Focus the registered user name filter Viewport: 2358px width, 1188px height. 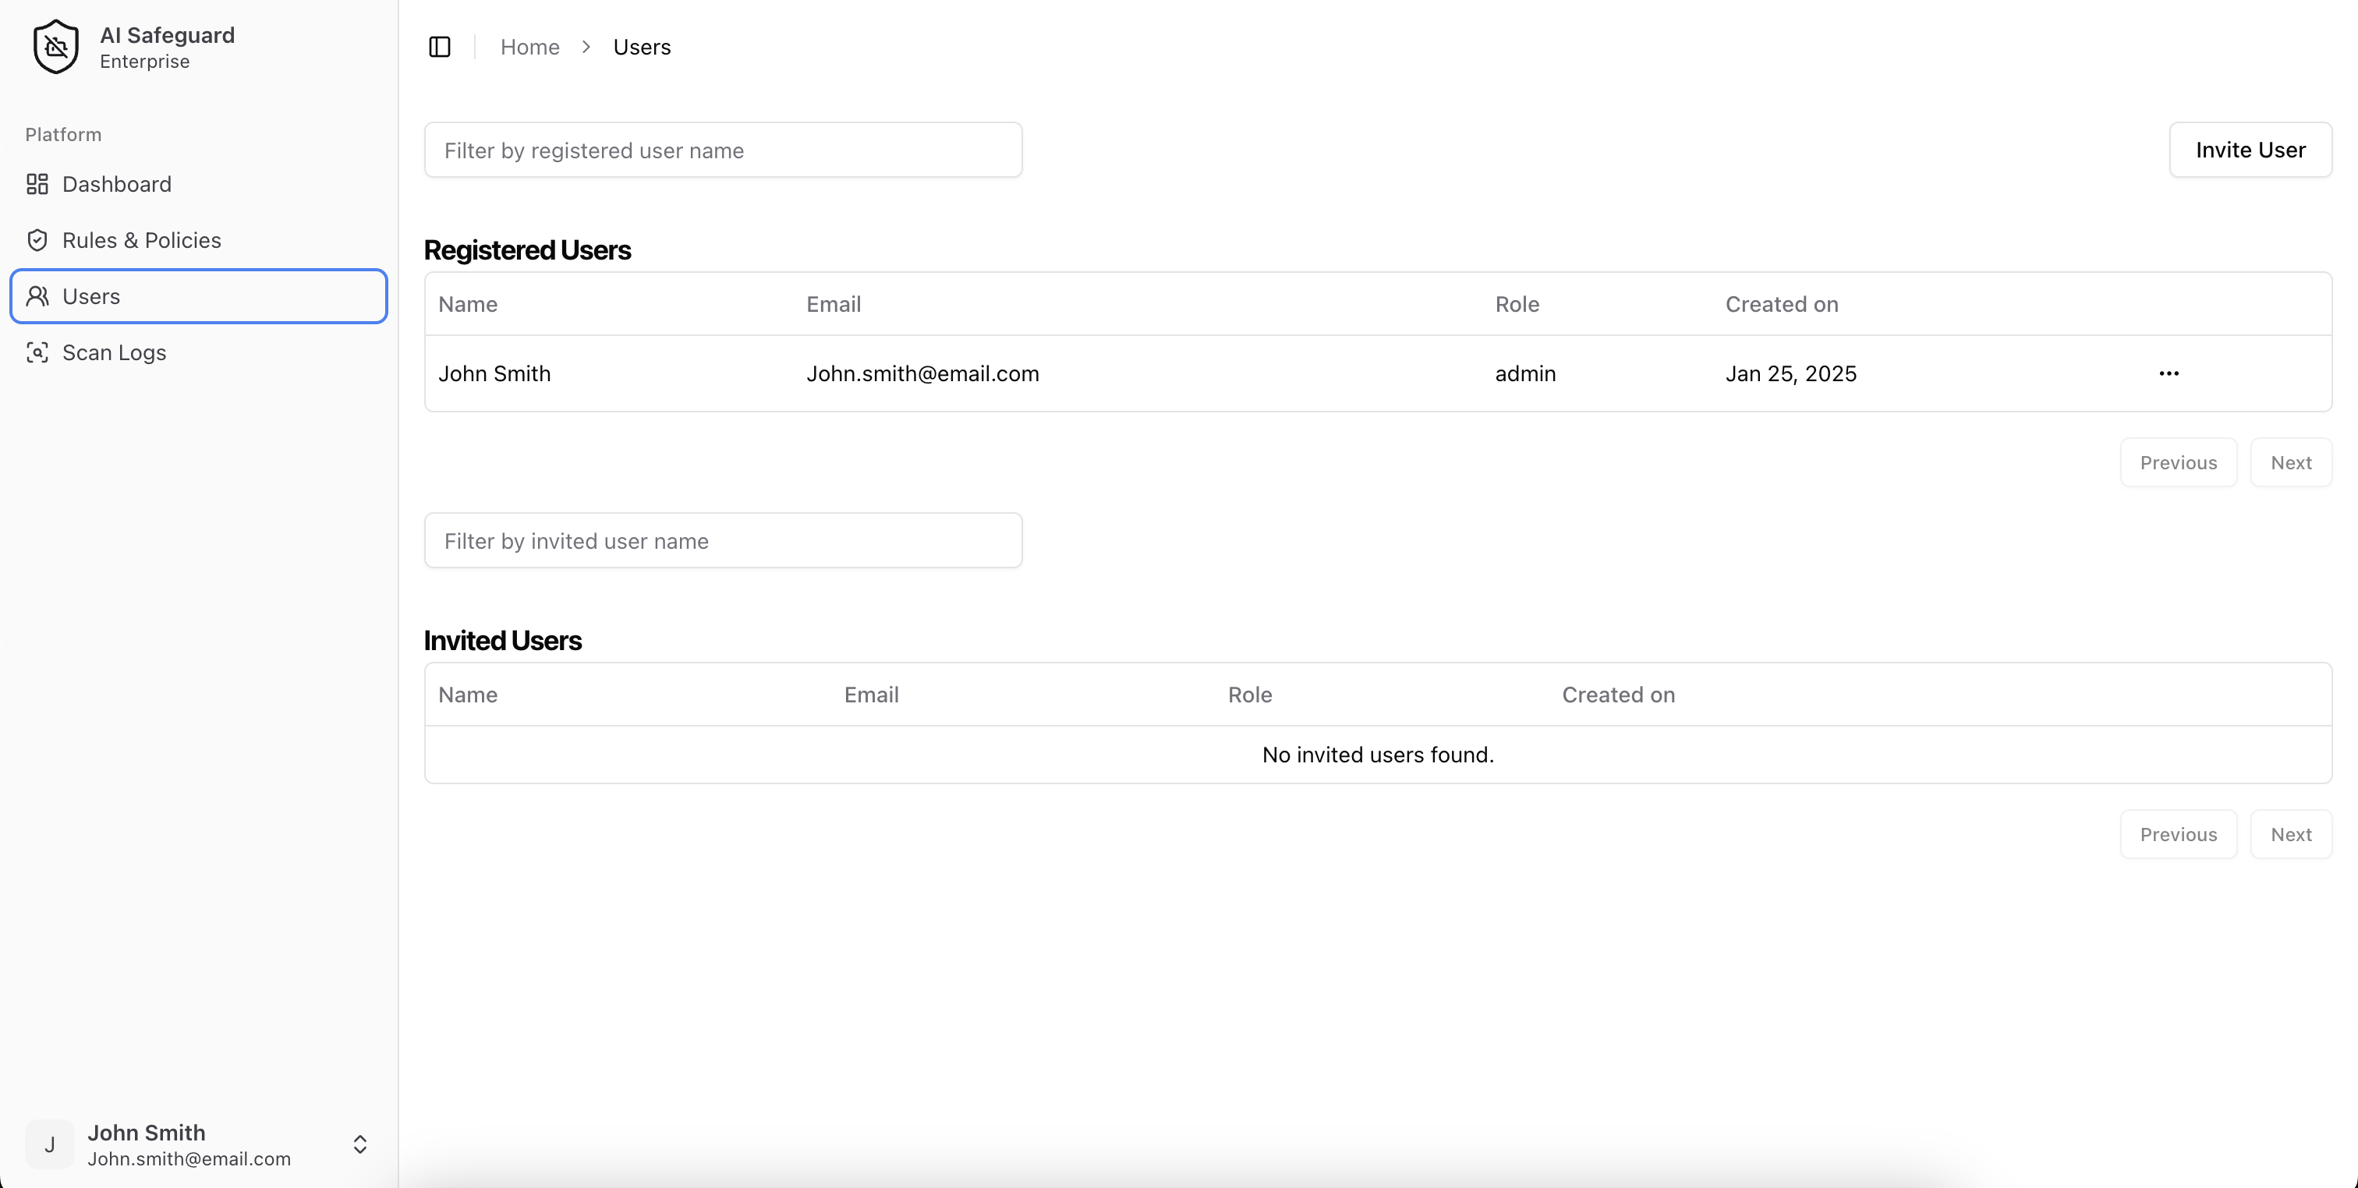pos(722,150)
